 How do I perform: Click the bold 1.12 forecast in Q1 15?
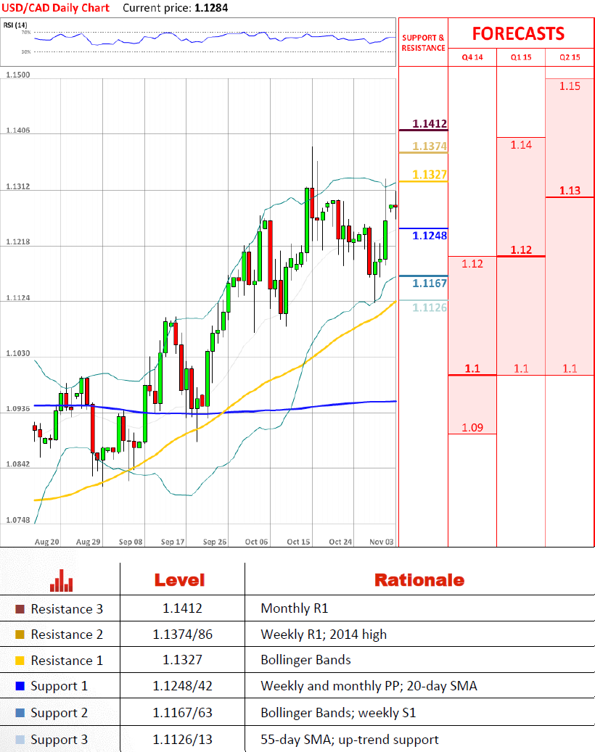tap(521, 250)
